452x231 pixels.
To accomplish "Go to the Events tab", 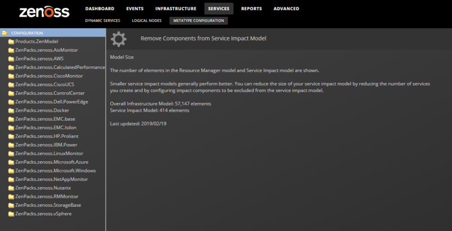I will click(x=135, y=8).
